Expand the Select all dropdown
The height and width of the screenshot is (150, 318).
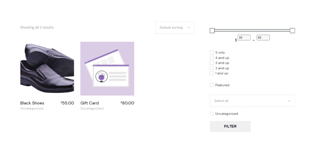coord(252,101)
